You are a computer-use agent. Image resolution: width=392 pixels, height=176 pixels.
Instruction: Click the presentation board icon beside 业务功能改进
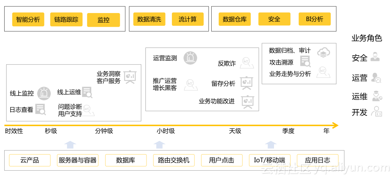coord(248,101)
